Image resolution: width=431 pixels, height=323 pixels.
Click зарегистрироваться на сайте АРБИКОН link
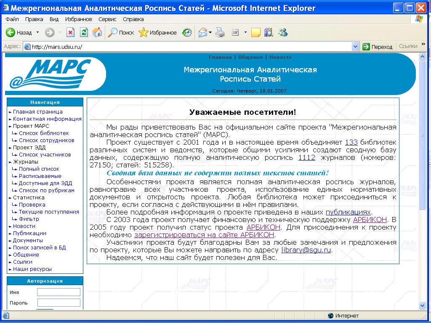[x=204, y=235]
